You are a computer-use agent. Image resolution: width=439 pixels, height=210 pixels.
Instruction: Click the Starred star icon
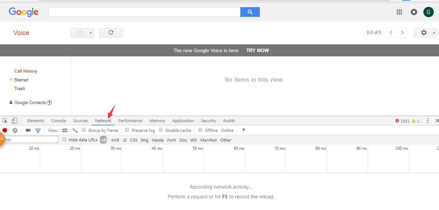11,79
